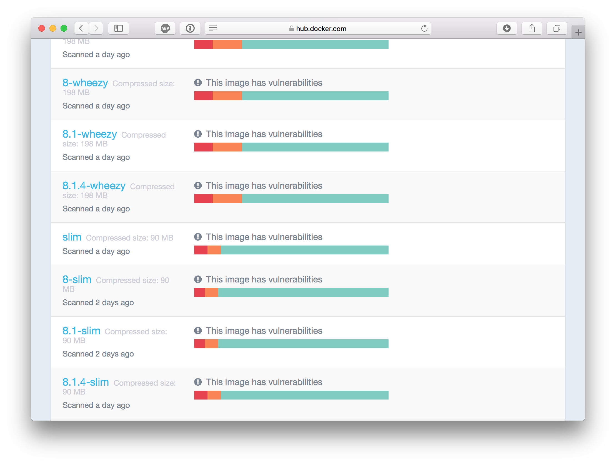The height and width of the screenshot is (465, 616).
Task: Show Reader view via lines icon
Action: 213,28
